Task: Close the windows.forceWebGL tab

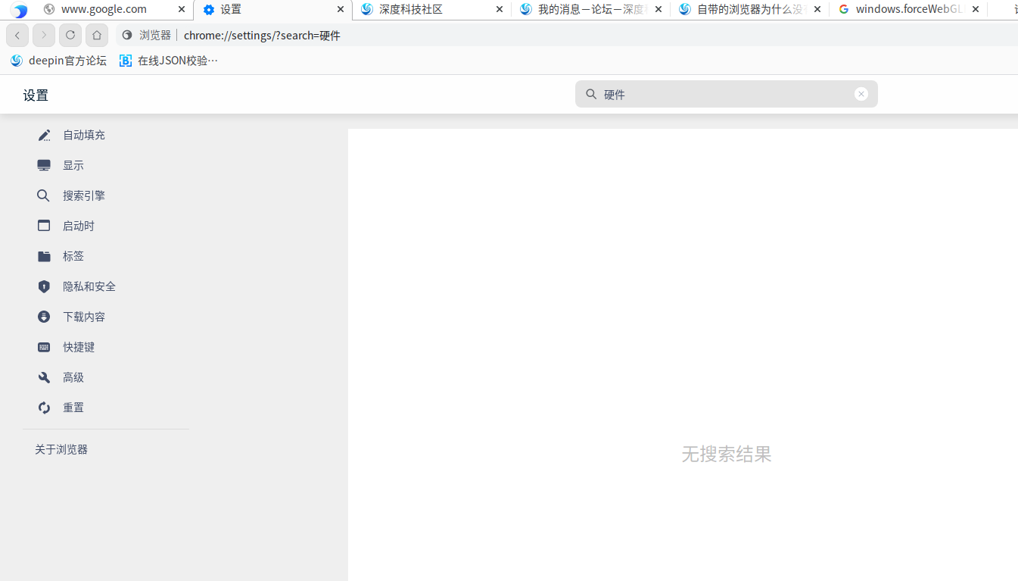Action: (976, 10)
